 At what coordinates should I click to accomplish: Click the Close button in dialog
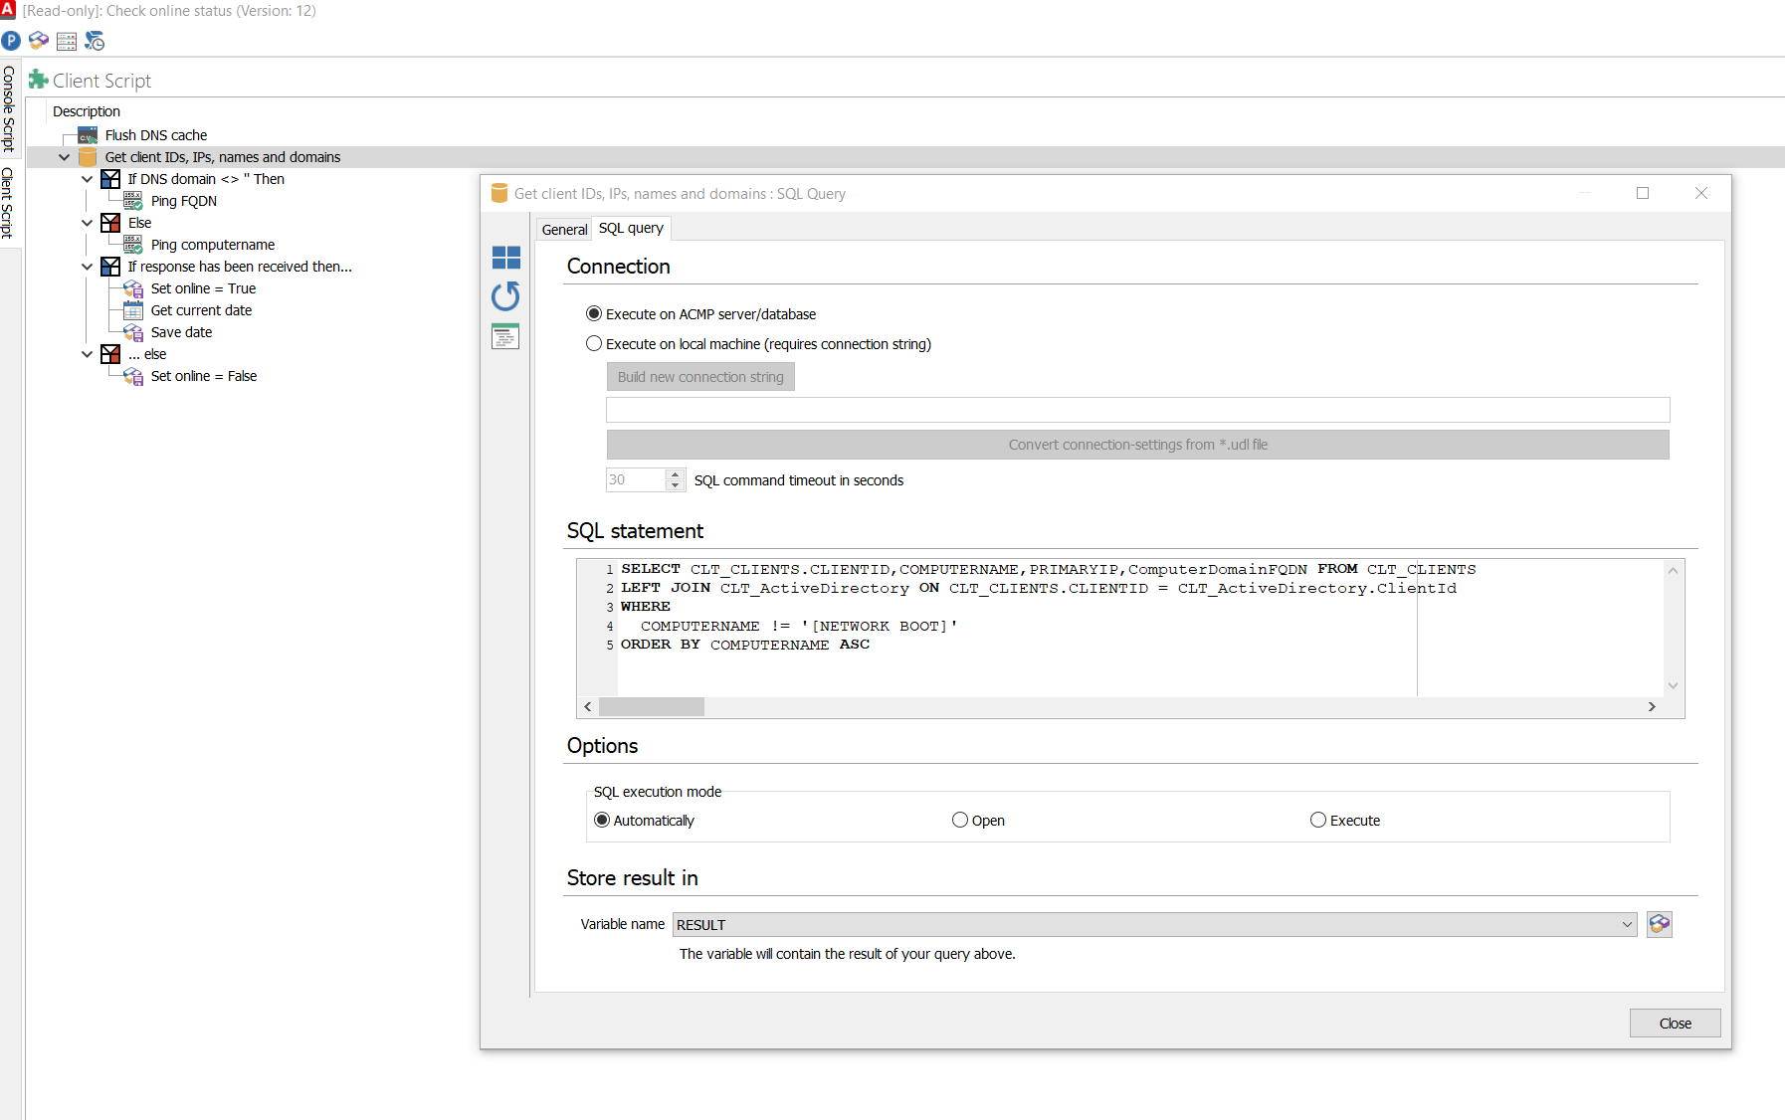(x=1675, y=1023)
